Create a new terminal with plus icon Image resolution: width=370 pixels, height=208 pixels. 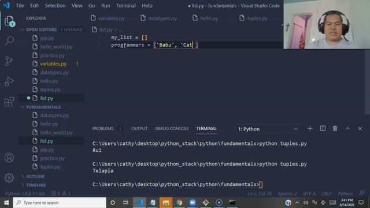(310, 128)
